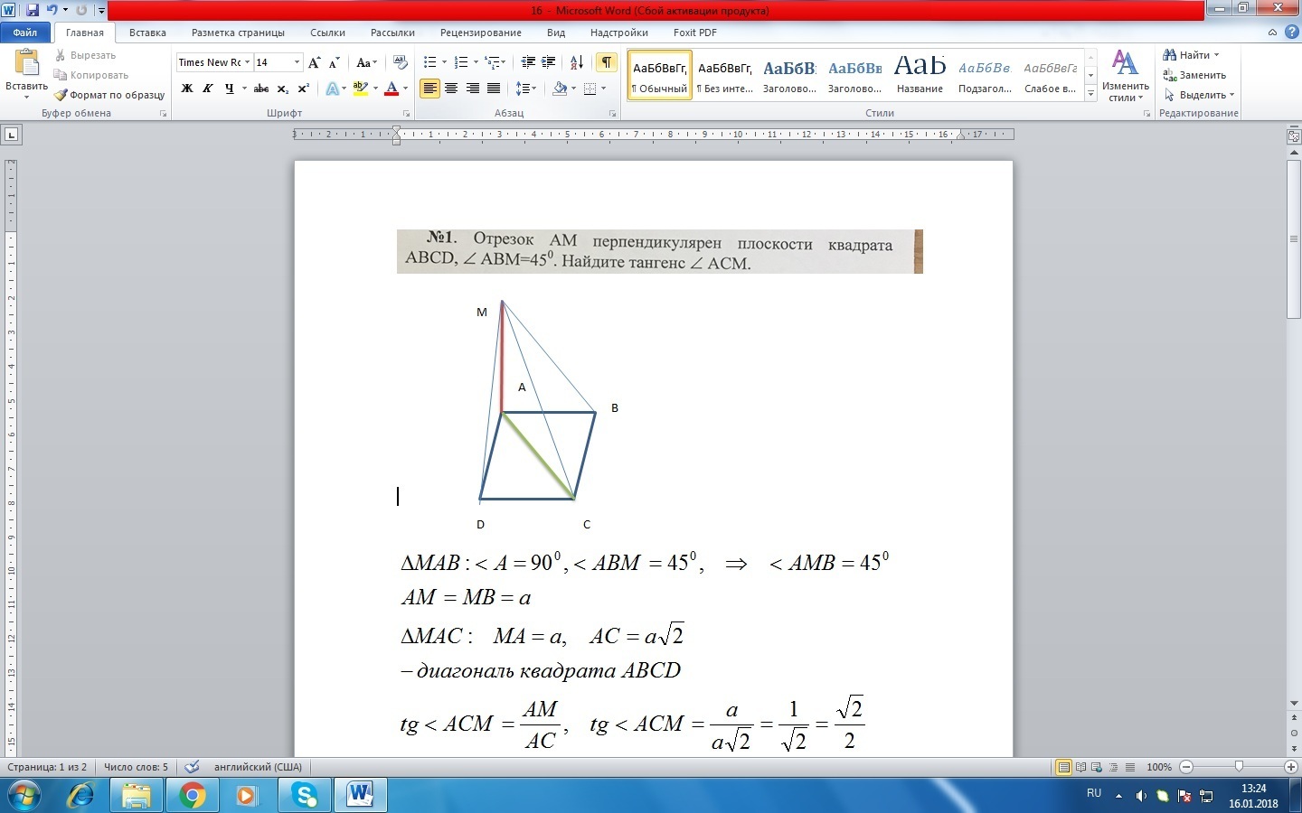Viewport: 1302px width, 813px height.
Task: Toggle underline Ч formatting
Action: pyautogui.click(x=229, y=89)
